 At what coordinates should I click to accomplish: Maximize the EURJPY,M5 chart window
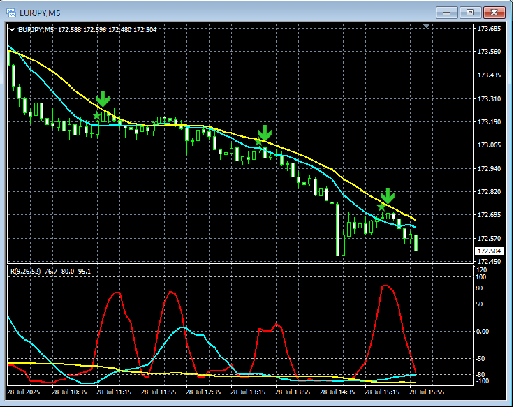tap(470, 13)
